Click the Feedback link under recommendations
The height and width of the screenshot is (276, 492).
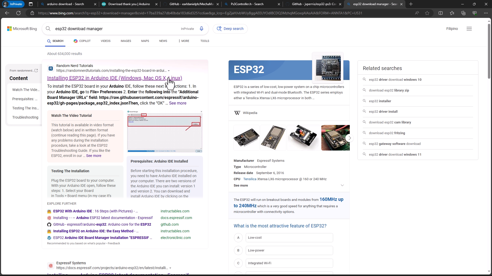click(x=114, y=243)
